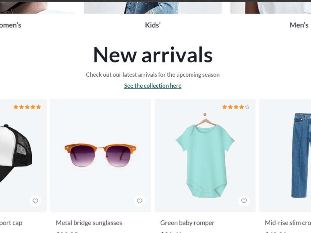This screenshot has height=233, width=311.
Task: Click the heart icon on the sunglasses card
Action: (x=140, y=201)
